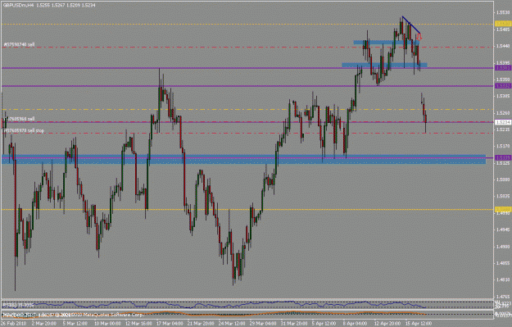This screenshot has height=327, width=512.
Task: Click the 1.4855 price scale label
Action: (x=503, y=263)
